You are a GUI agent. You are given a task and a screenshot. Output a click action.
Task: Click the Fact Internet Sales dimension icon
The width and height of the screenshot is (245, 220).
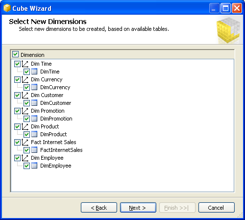(25, 142)
